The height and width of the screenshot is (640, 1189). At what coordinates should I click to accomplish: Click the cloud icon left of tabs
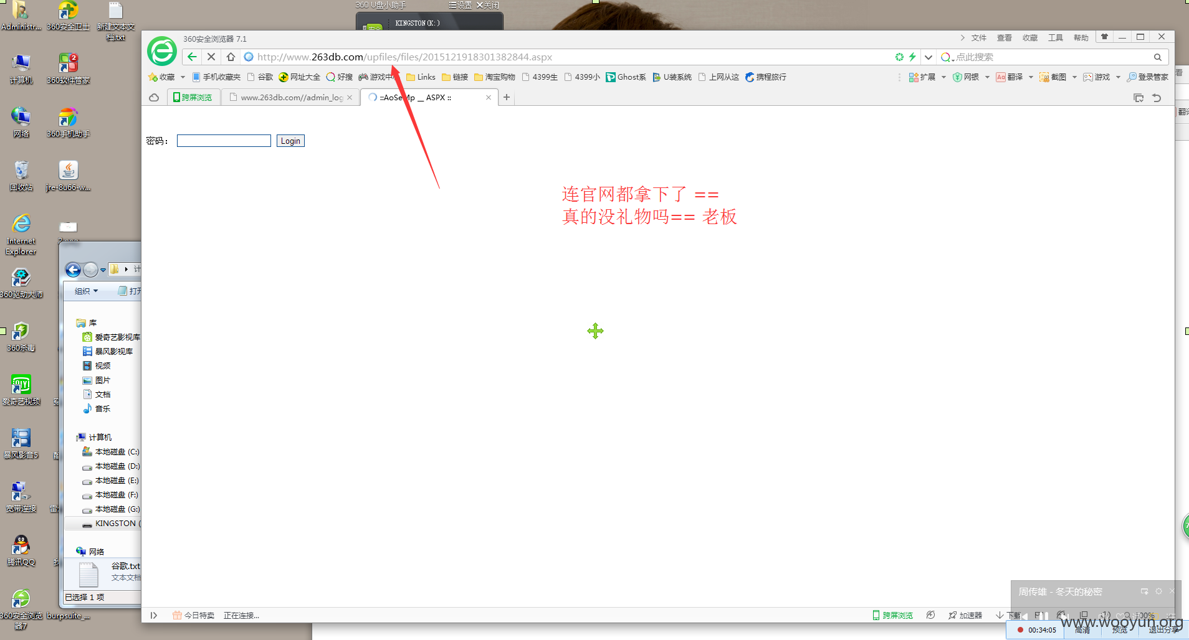[x=154, y=98]
